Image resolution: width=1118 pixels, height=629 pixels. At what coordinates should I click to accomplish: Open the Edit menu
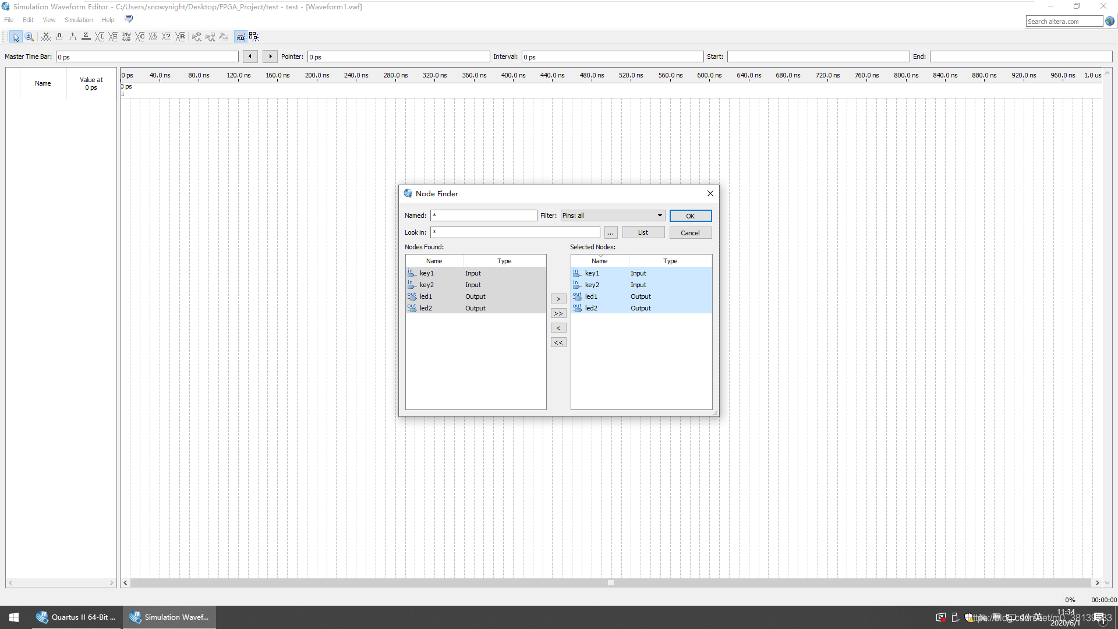pyautogui.click(x=28, y=20)
